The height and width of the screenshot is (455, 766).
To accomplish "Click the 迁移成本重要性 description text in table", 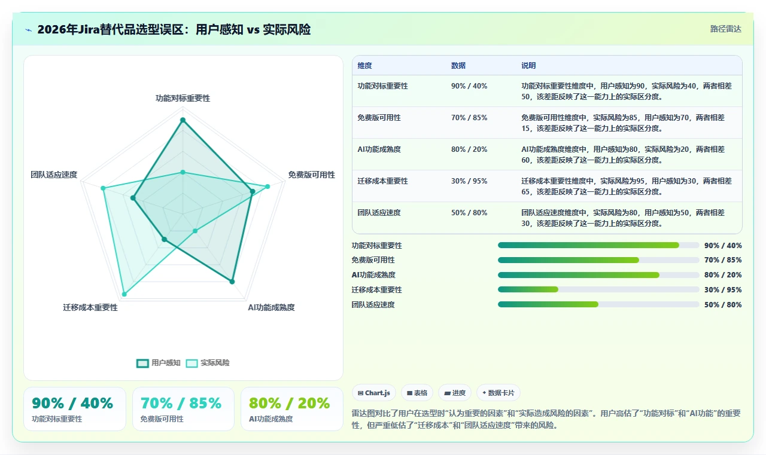I will [627, 186].
